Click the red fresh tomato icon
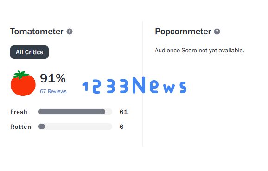The image size is (268, 171). (23, 83)
